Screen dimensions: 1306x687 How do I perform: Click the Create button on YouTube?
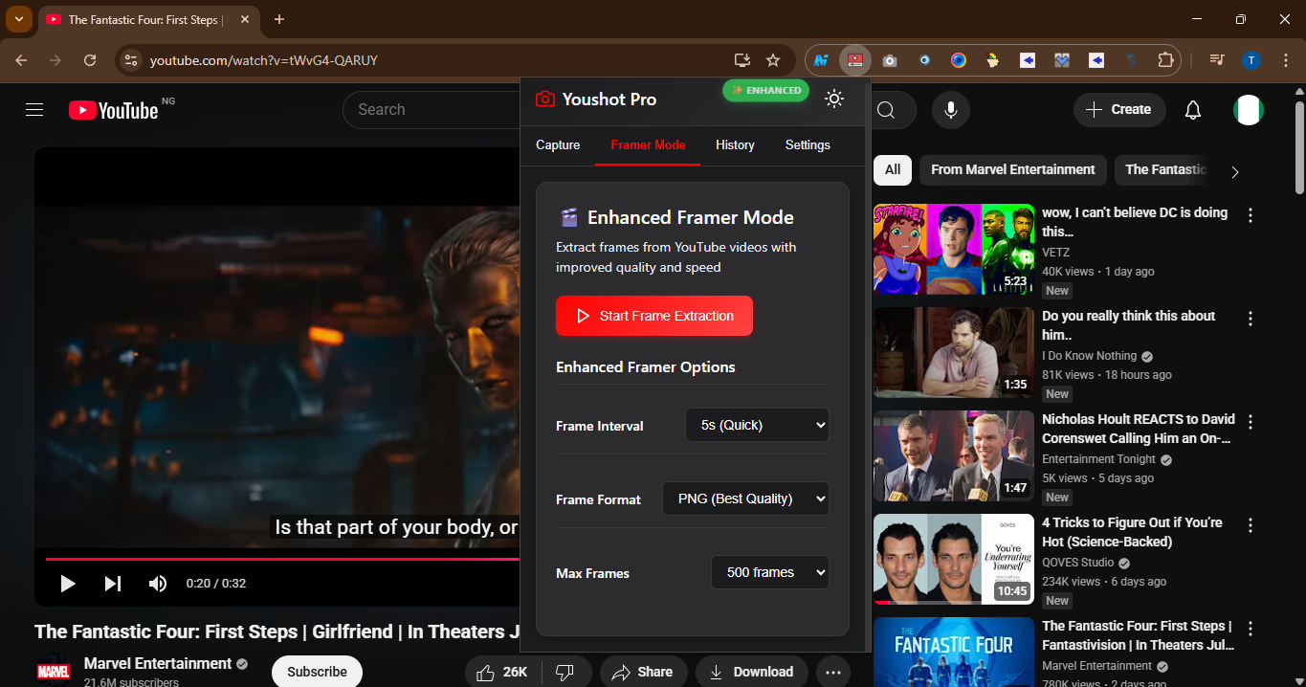click(1119, 110)
